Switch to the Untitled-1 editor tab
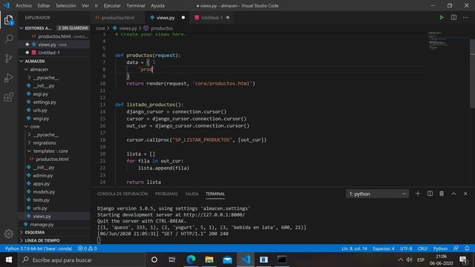Image resolution: width=475 pixels, height=267 pixels. click(x=212, y=18)
